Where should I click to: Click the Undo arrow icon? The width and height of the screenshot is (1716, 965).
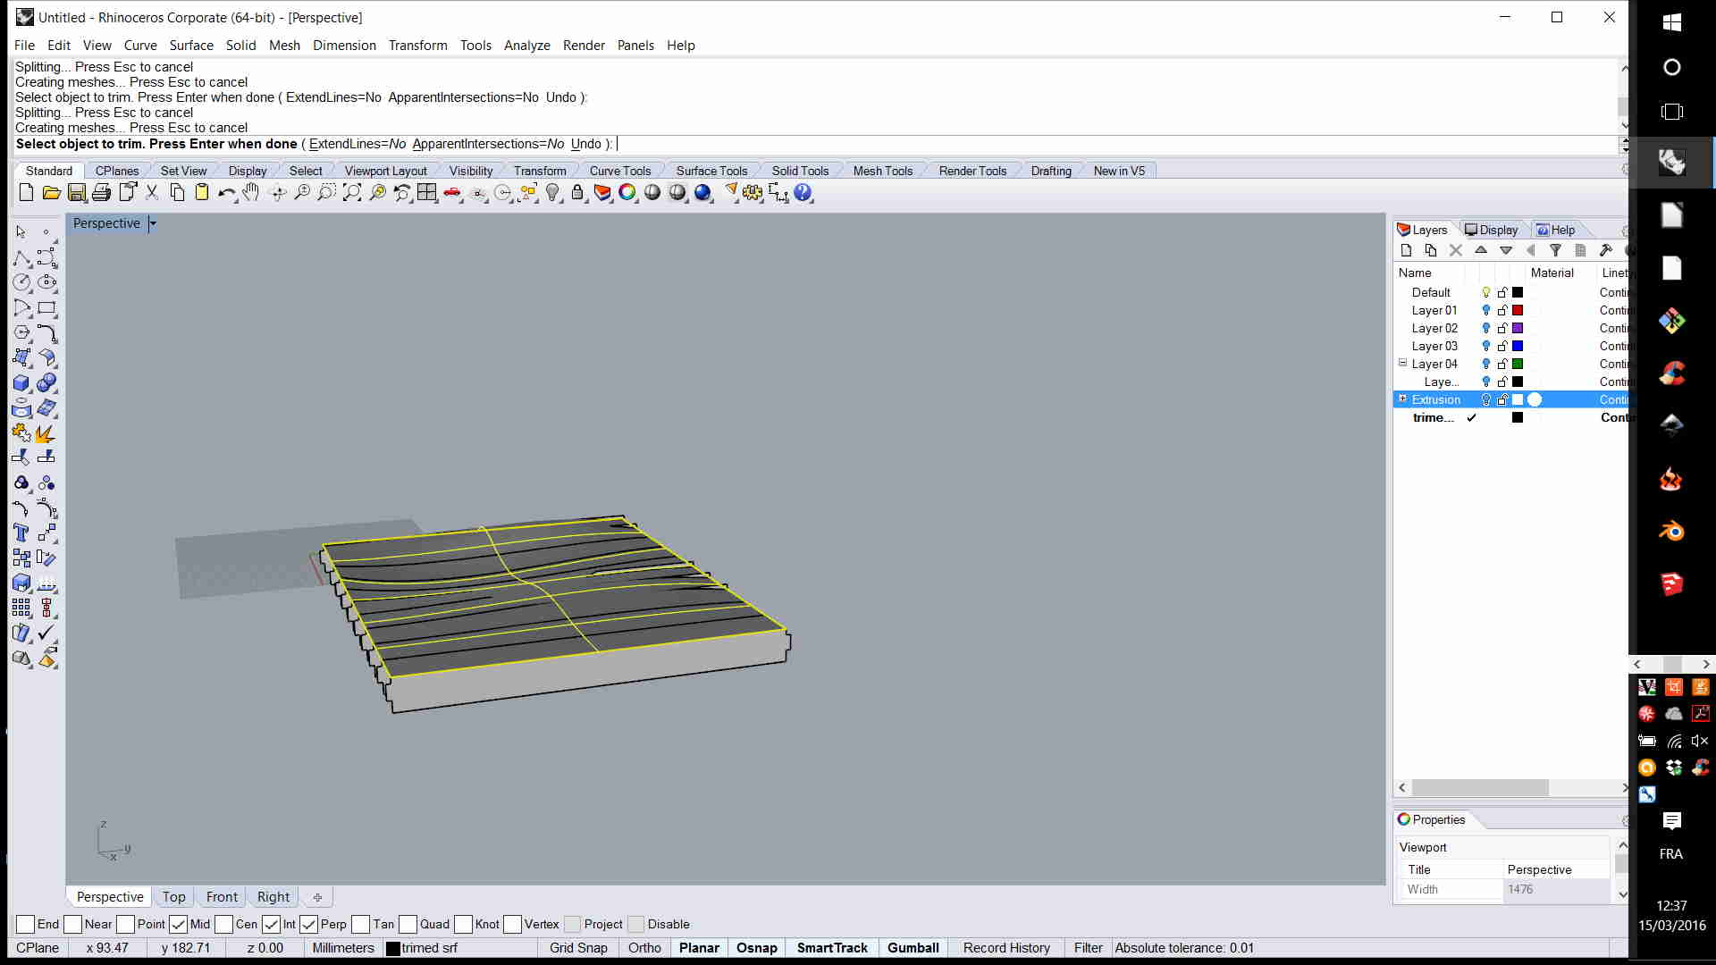pos(225,193)
